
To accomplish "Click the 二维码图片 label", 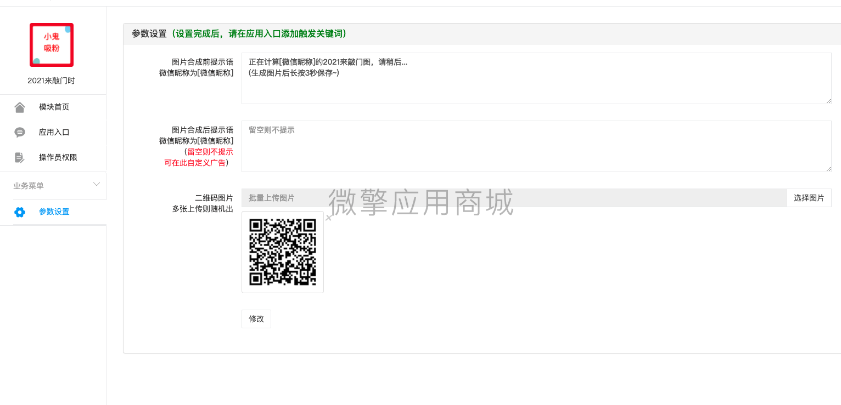I will pos(214,198).
